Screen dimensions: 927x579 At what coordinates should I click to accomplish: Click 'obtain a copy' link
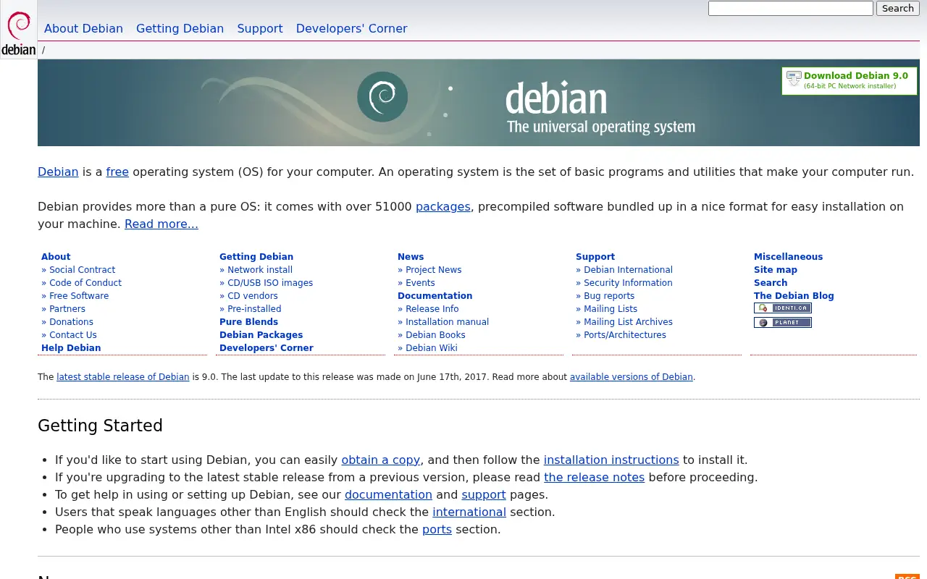tap(381, 460)
